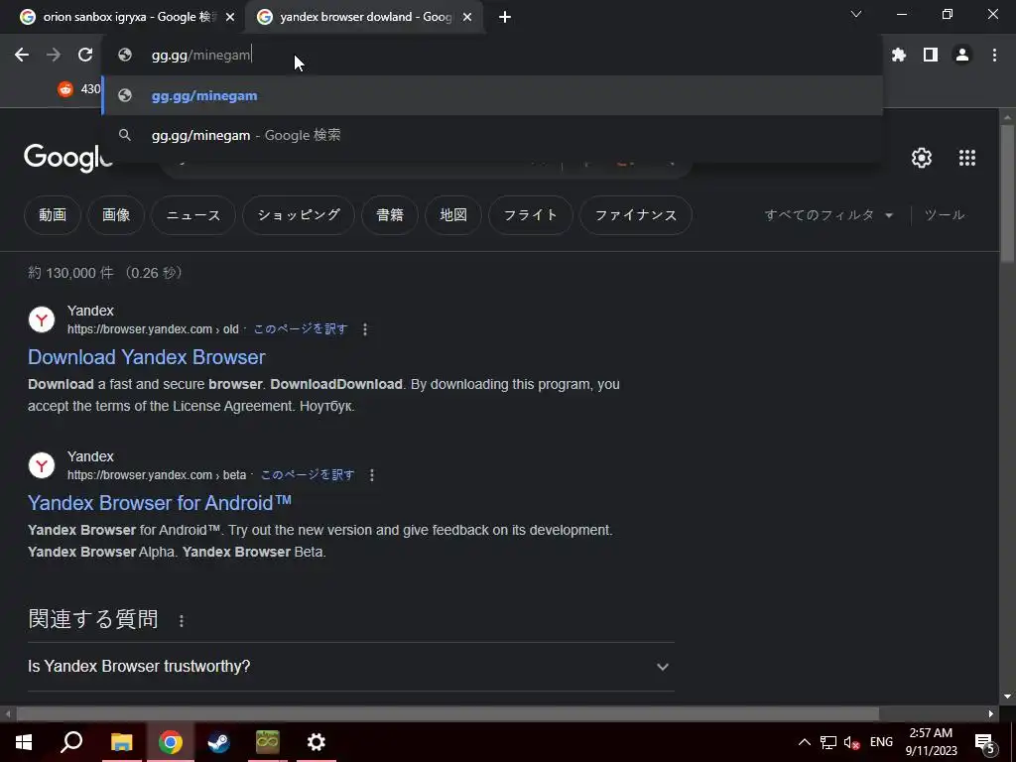Open the clock showing 2:57 AM
The image size is (1016, 762).
pyautogui.click(x=931, y=742)
